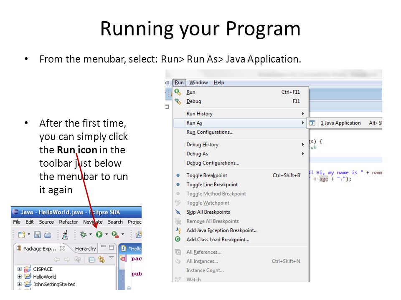
Task: Click the error marker icon in editor gutter
Action: [x=123, y=258]
